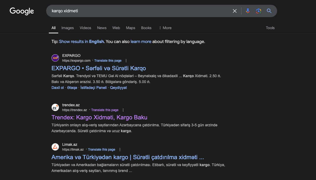Open the 'Əlaqə' sitelink
316x180 pixels.
point(72,88)
